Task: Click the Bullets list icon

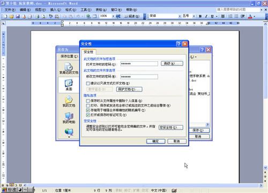Action: click(236, 16)
